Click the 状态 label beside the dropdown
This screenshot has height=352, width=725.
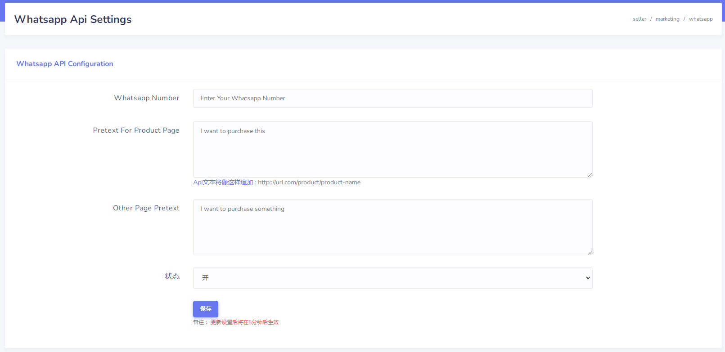coord(172,276)
